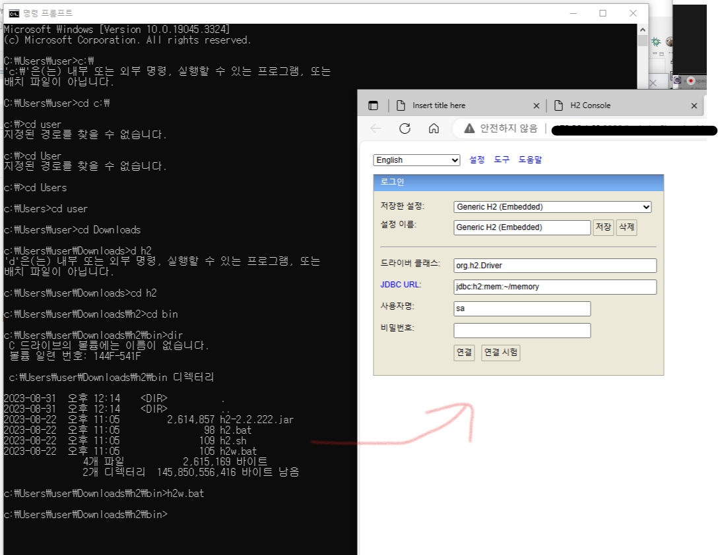Click the '105 h2w.bat' directory listing row
Viewport: 718px width, 555px height.
point(131,451)
